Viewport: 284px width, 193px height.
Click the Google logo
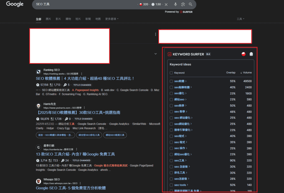point(15,4)
